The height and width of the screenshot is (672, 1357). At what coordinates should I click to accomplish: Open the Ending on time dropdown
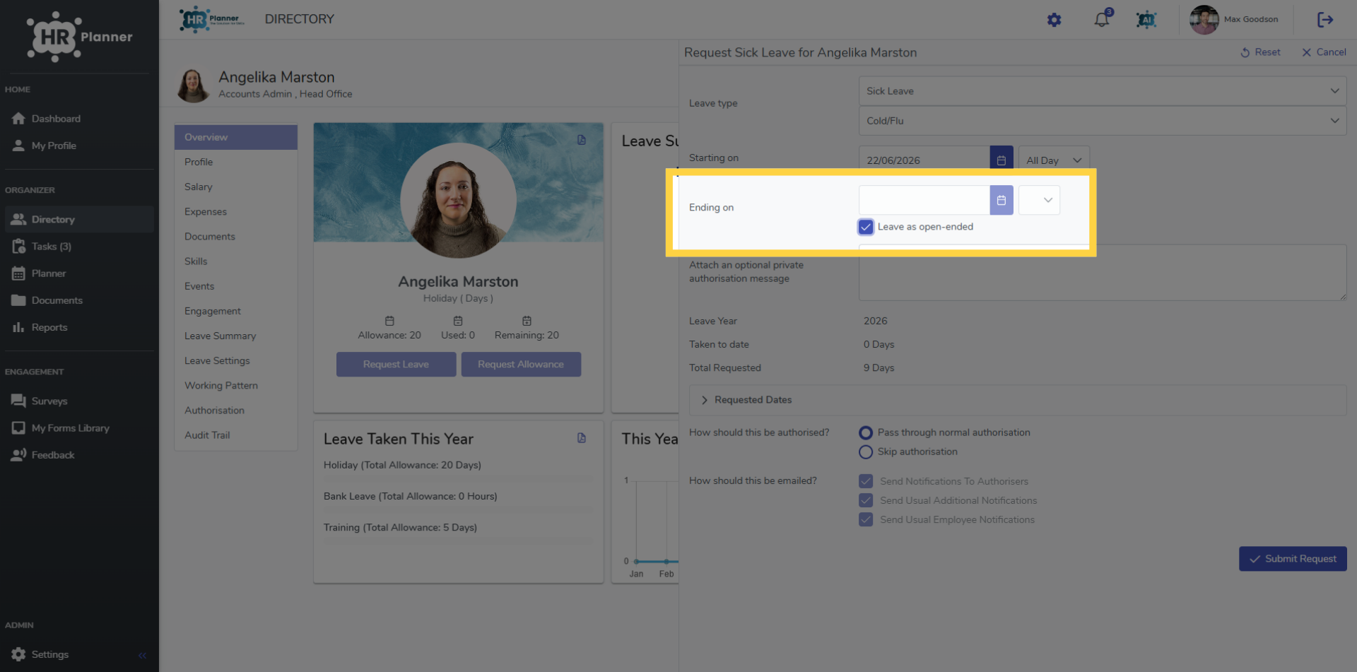click(x=1039, y=200)
